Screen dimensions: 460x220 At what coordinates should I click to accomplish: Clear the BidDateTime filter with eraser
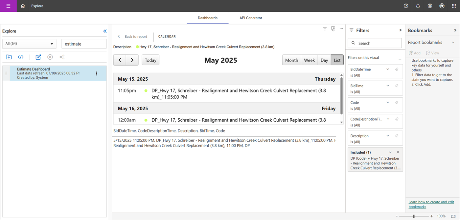point(397,70)
